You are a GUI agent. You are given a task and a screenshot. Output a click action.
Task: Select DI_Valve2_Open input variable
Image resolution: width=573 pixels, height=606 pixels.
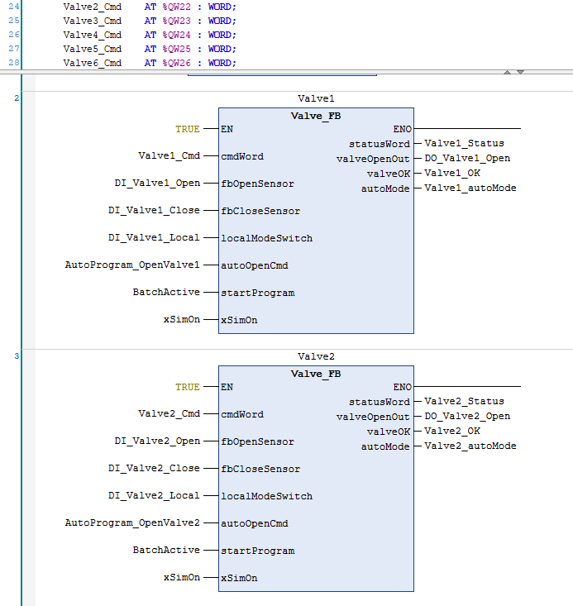tap(157, 441)
